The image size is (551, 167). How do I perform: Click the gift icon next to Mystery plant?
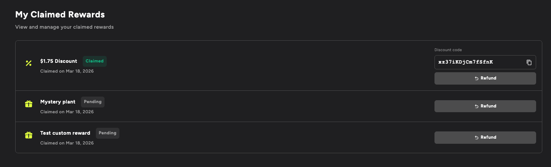[29, 104]
